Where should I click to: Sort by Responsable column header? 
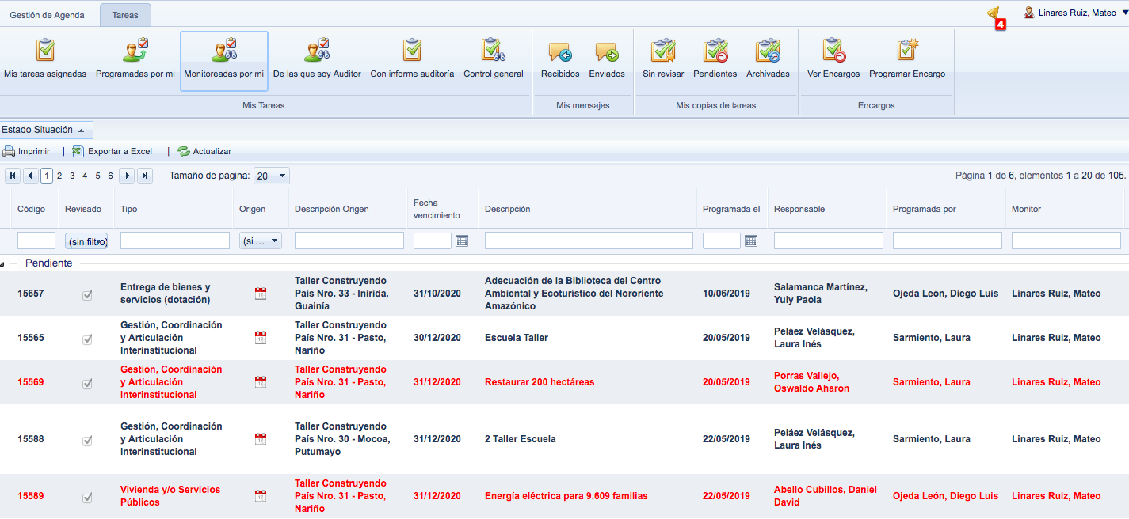[x=799, y=209]
